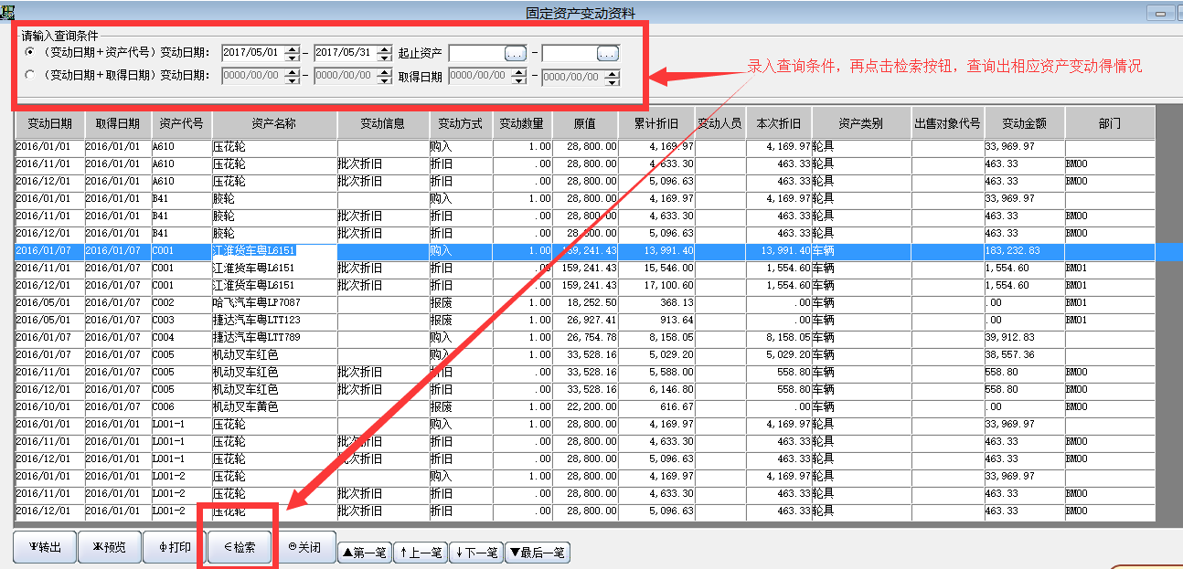This screenshot has height=569, width=1183.
Task: Click the 2016/10/01 change date cell
Action: coord(50,406)
